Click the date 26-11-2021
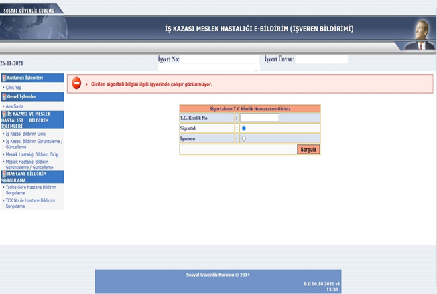 click(x=11, y=63)
